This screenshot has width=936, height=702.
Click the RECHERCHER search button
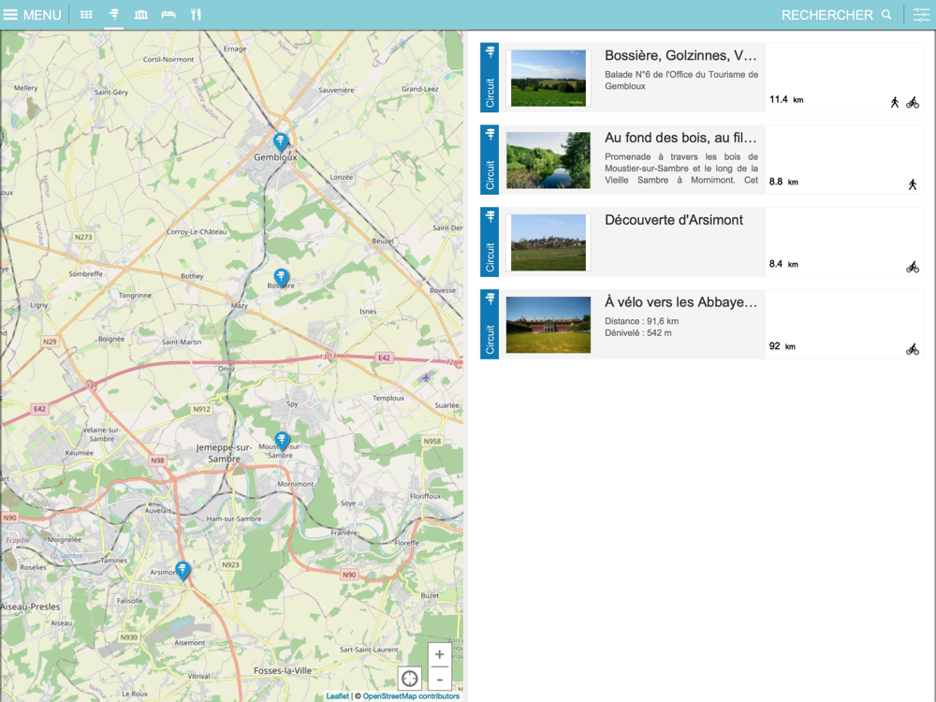(836, 15)
